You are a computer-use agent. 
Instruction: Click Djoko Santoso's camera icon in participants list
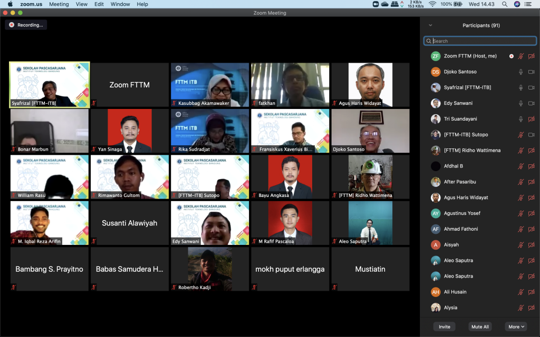532,72
